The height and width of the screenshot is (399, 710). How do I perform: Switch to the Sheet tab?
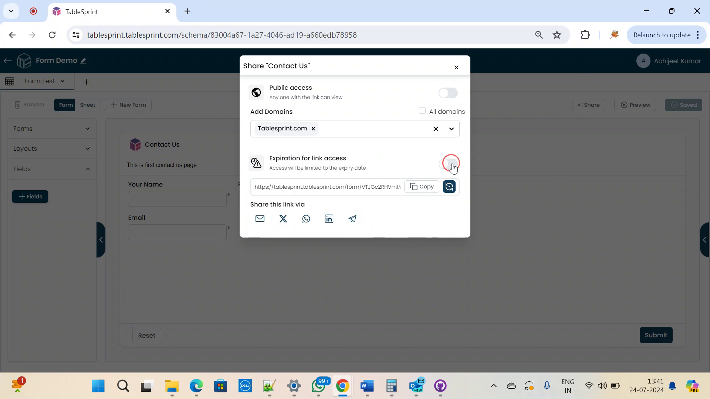[x=88, y=105]
